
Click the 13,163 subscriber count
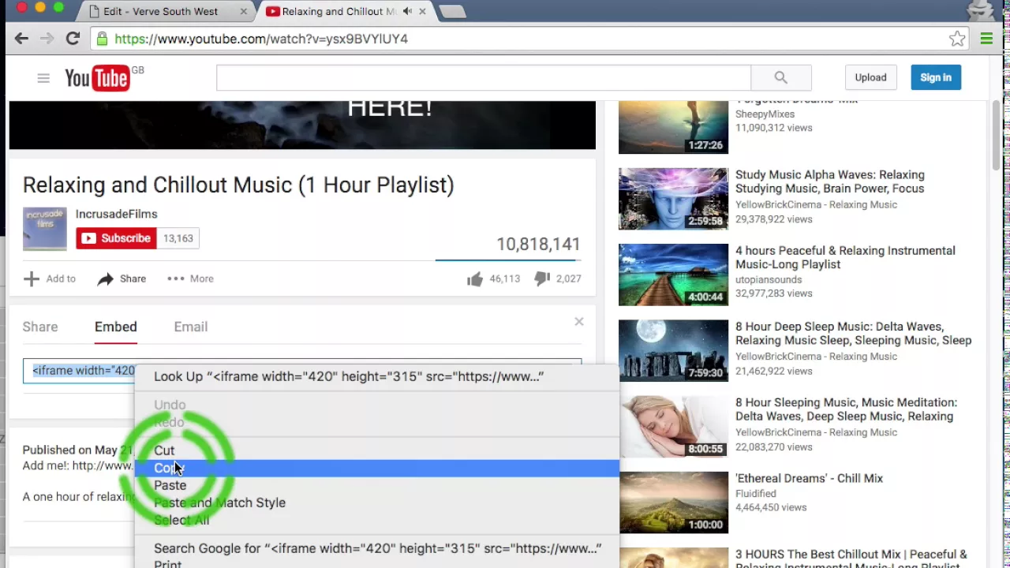pos(178,238)
